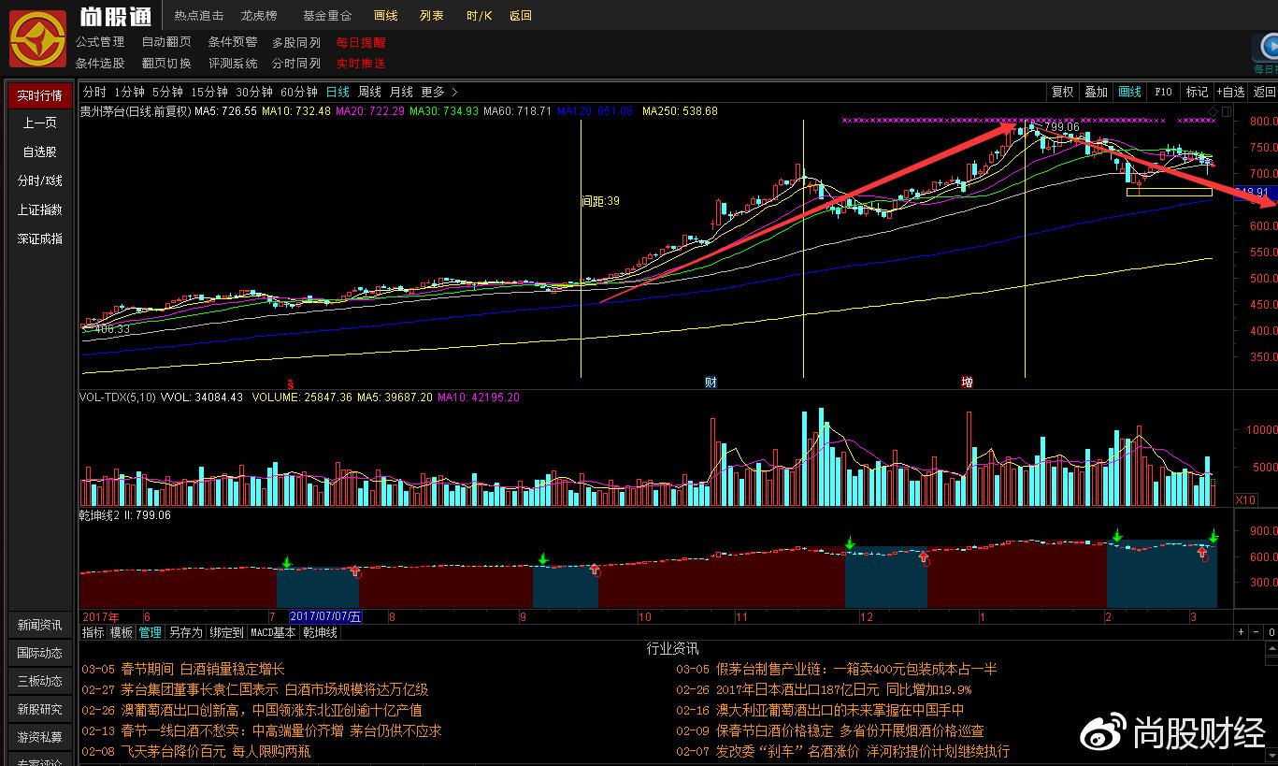1278x766 pixels.
Task: Zoom in with the plus icon
Action: (1241, 632)
